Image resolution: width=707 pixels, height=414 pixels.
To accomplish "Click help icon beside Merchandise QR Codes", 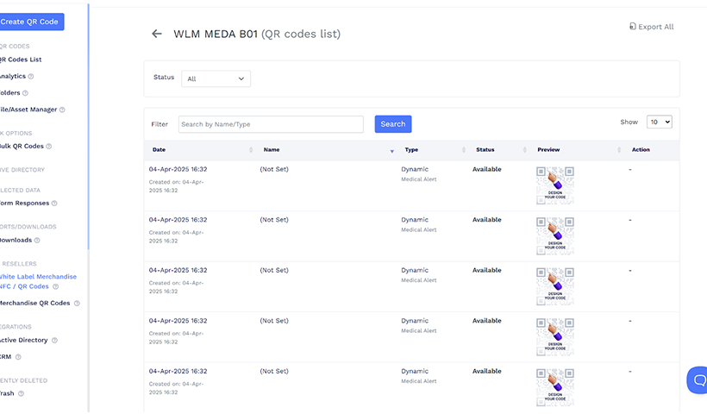I will click(77, 304).
